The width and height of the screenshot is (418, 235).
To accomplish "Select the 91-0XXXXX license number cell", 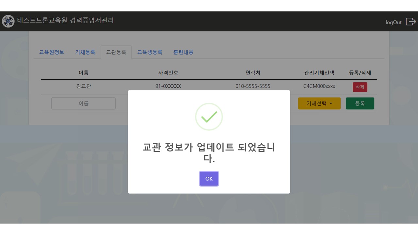I will 168,86.
